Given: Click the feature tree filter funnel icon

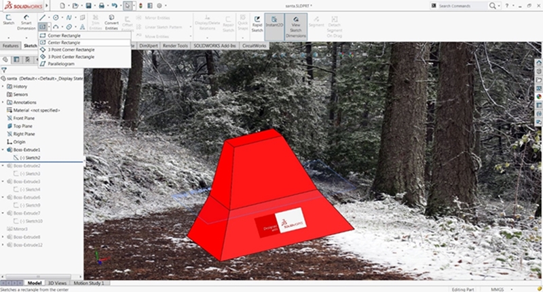Looking at the screenshot, I should click(4, 70).
